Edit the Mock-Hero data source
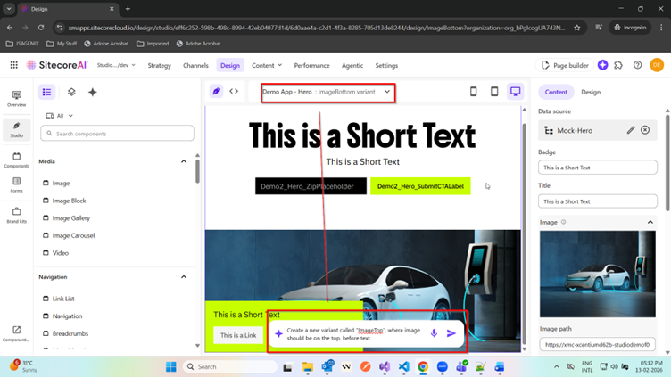The height and width of the screenshot is (377, 671). coord(631,130)
